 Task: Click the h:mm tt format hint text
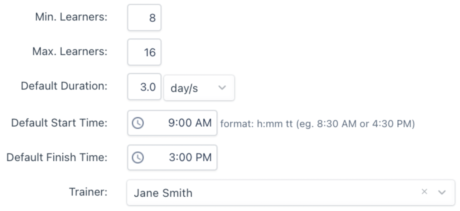point(317,124)
